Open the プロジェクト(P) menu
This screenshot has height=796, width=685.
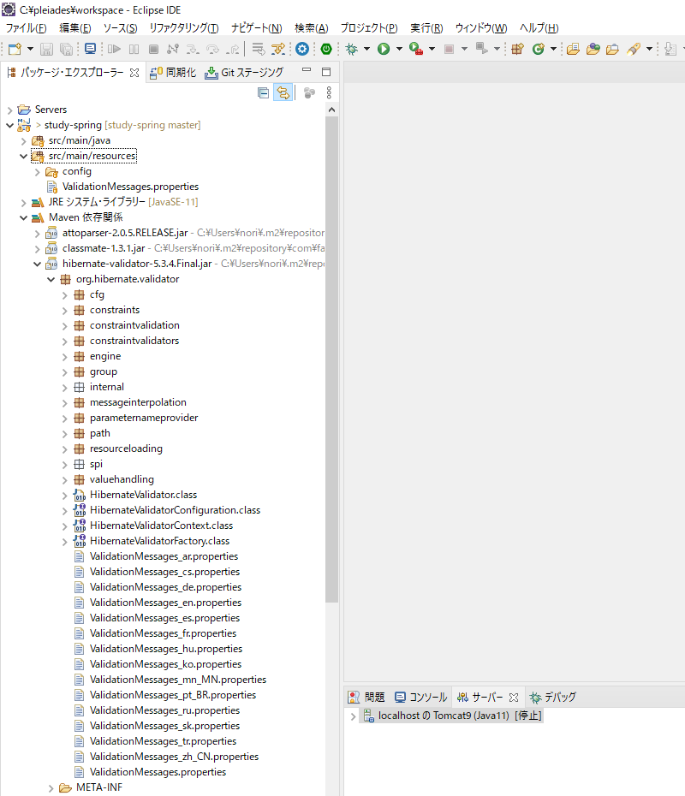pyautogui.click(x=369, y=28)
